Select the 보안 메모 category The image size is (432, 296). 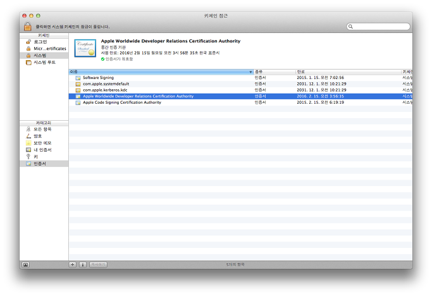44,143
